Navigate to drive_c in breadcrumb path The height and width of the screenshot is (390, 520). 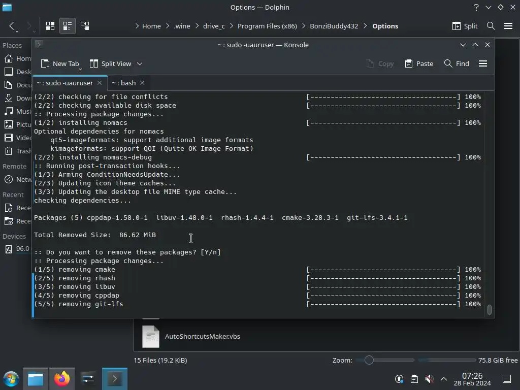(214, 26)
